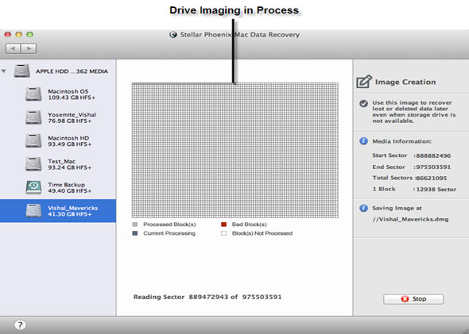Collapse the APPLE HDD 362 MEDIA tree
The height and width of the screenshot is (334, 469).
click(4, 71)
